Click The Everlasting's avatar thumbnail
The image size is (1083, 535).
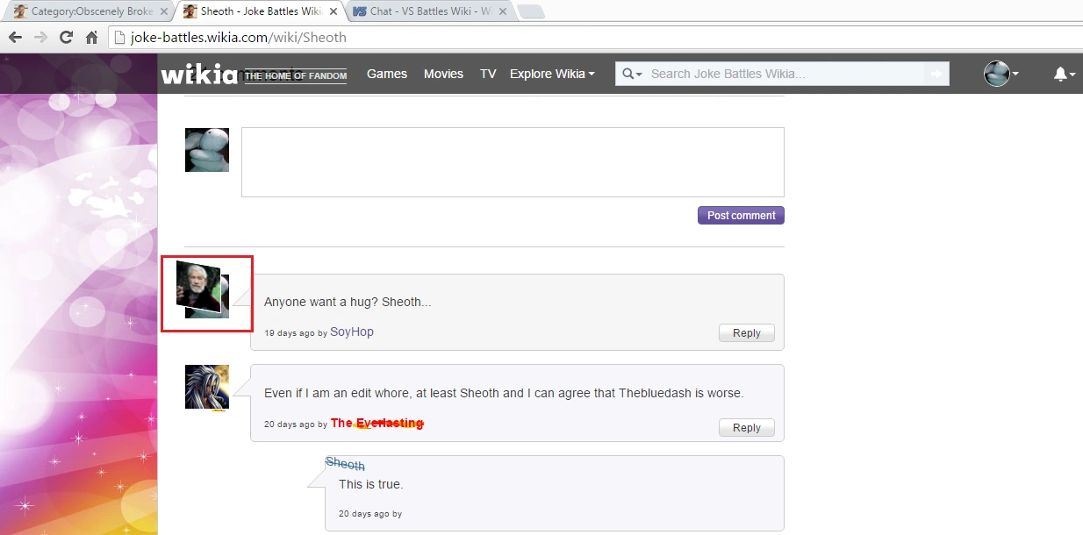pos(207,387)
